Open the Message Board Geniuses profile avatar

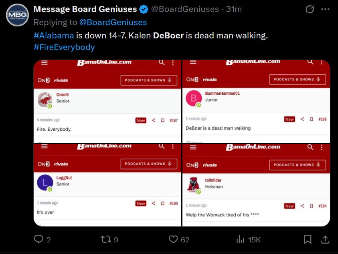point(17,15)
